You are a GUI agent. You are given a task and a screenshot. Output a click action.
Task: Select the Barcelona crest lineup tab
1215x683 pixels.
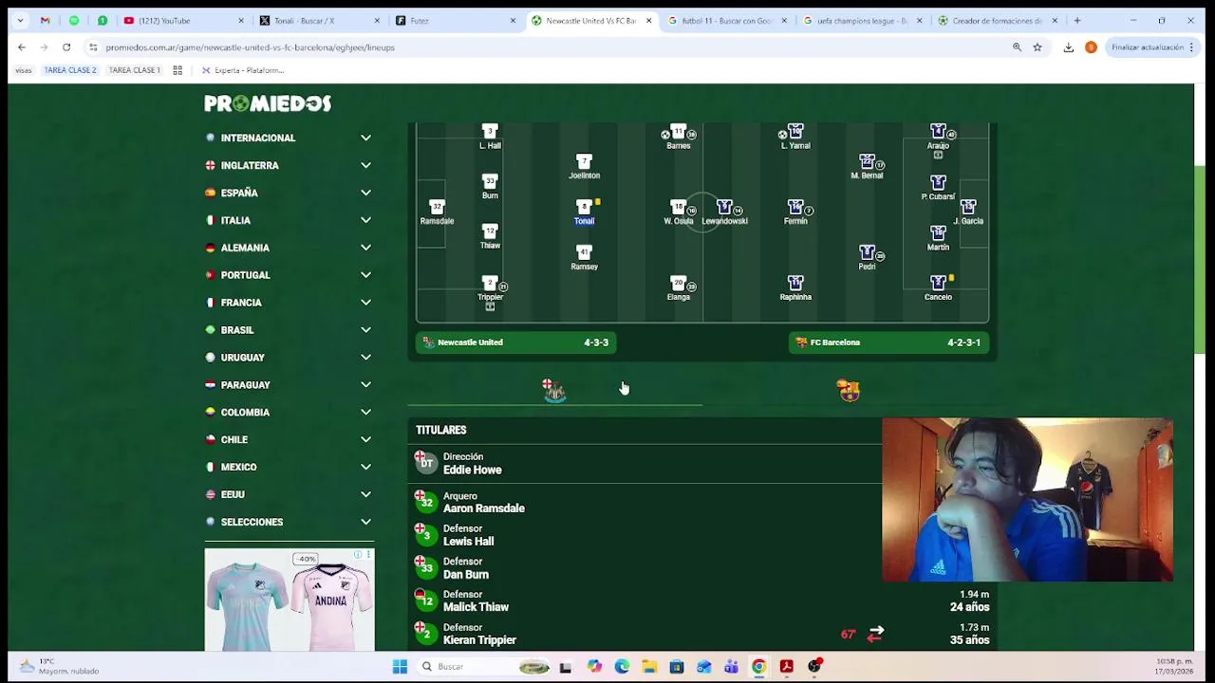[849, 390]
